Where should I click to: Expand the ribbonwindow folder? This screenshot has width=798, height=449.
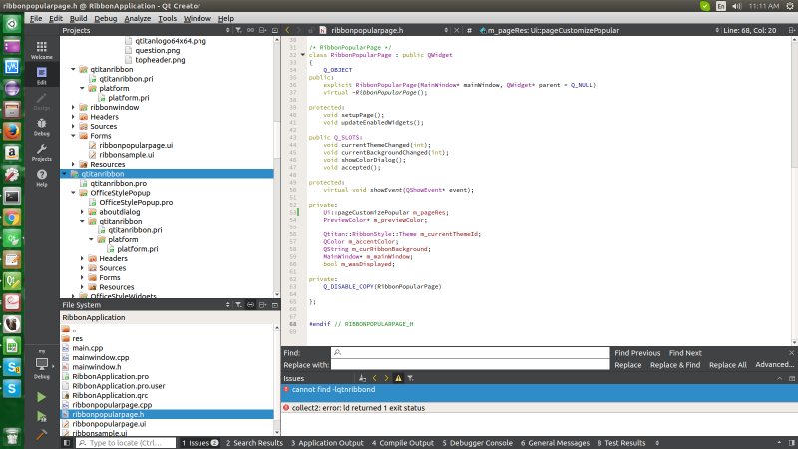coord(73,105)
